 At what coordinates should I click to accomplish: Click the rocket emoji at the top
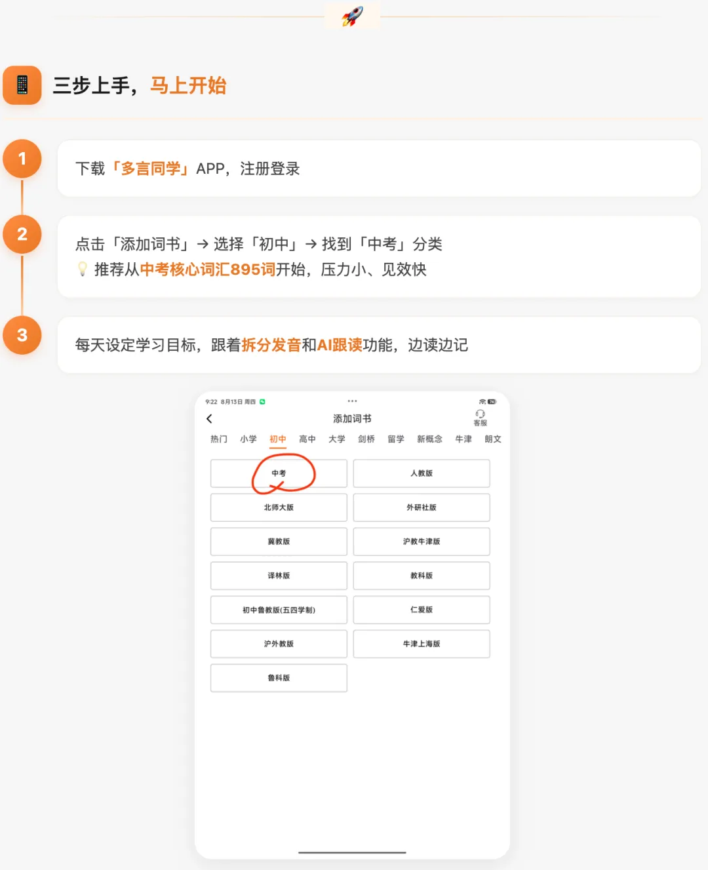coord(353,16)
